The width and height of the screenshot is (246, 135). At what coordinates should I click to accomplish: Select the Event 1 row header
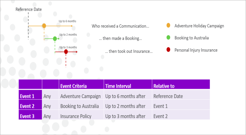(x=30, y=95)
